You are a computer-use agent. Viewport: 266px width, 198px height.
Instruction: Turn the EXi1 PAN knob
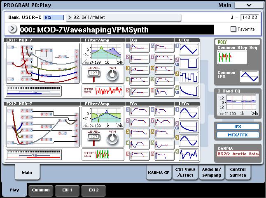pos(112,75)
